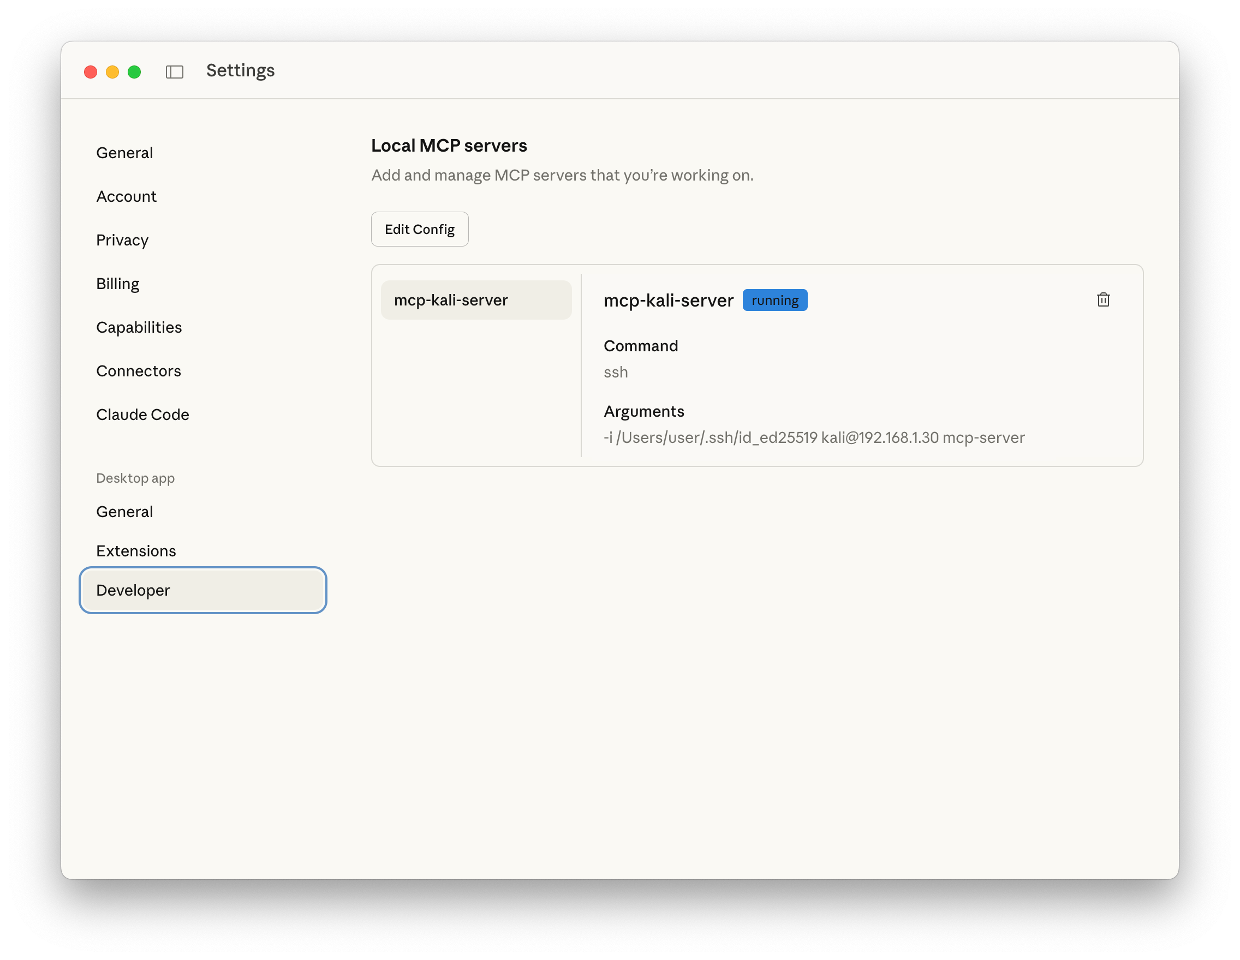
Task: Click the running status badge
Action: (774, 299)
